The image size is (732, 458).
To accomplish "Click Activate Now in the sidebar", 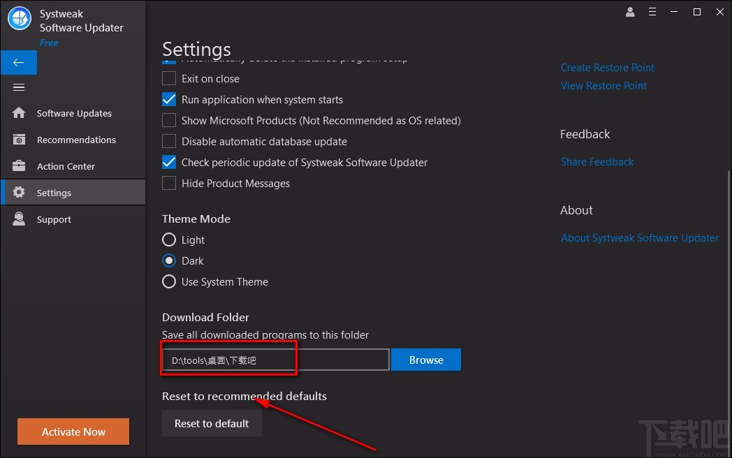I will point(73,431).
